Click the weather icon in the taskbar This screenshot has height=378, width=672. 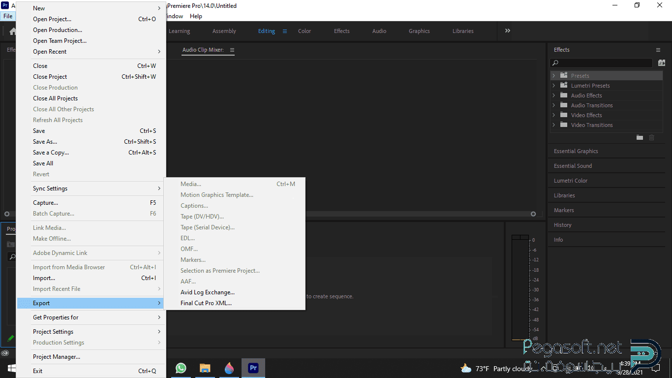coord(465,368)
